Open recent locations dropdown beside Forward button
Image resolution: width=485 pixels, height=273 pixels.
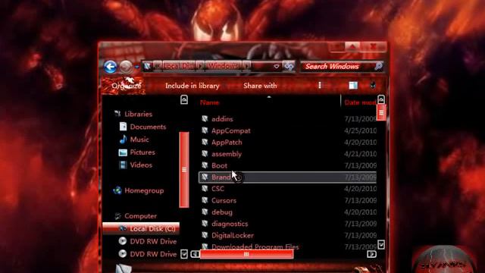click(x=137, y=67)
